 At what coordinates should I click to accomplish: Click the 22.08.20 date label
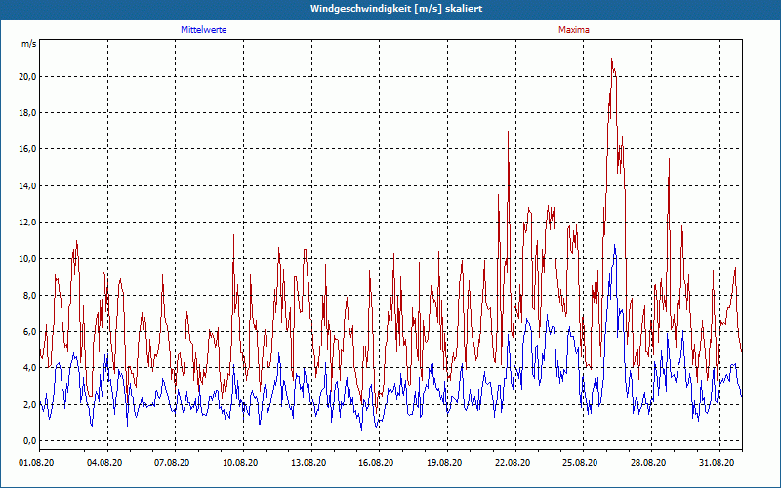click(513, 463)
